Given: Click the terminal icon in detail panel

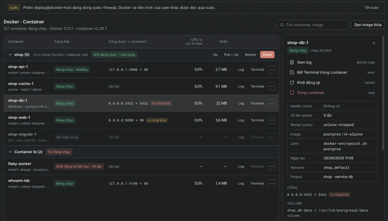Looking at the screenshot, I should 292,72.
